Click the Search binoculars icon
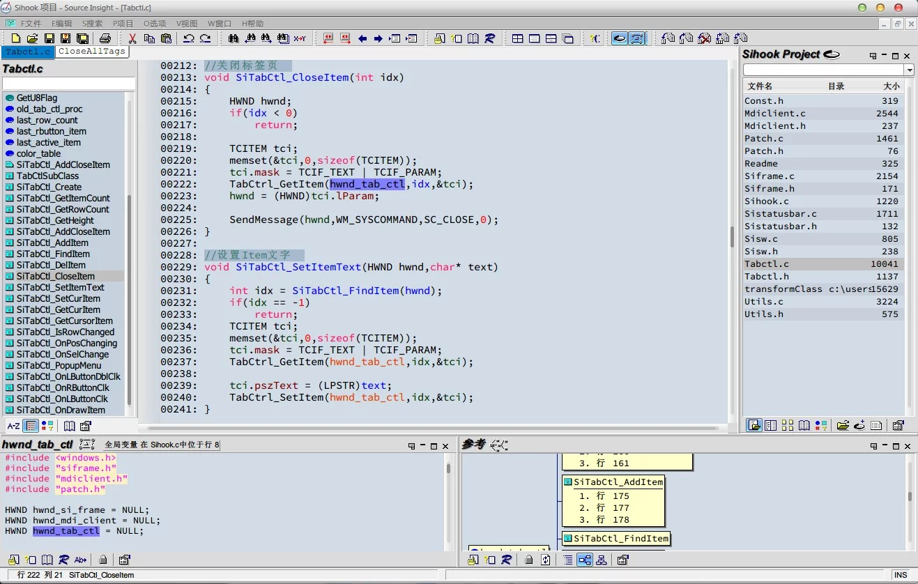Screen dimensions: 918x584 tap(234, 39)
